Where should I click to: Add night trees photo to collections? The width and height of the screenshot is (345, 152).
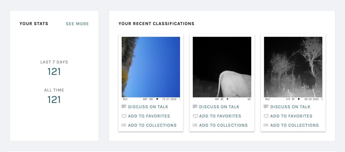coord(294,125)
